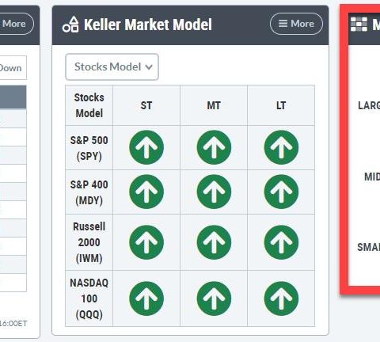Click the Keller Market Model shapes icon
Viewport: 380px width, 342px height.
coord(70,25)
